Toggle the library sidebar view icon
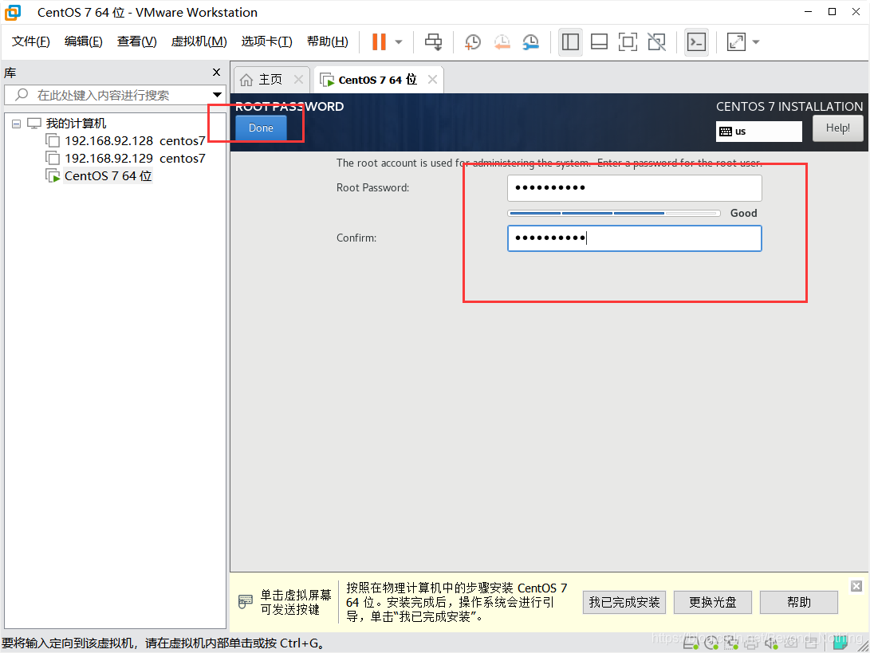 point(570,41)
